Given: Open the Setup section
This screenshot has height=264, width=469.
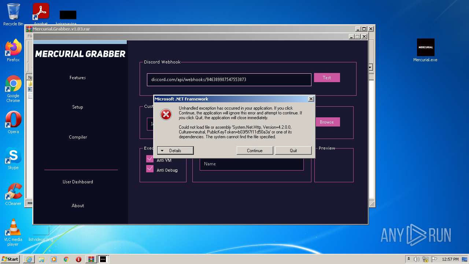Looking at the screenshot, I should (x=78, y=107).
